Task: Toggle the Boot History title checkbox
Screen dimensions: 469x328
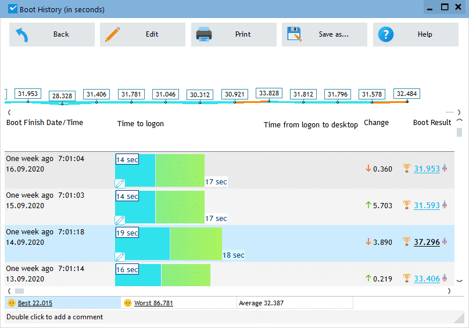Action: (13, 9)
